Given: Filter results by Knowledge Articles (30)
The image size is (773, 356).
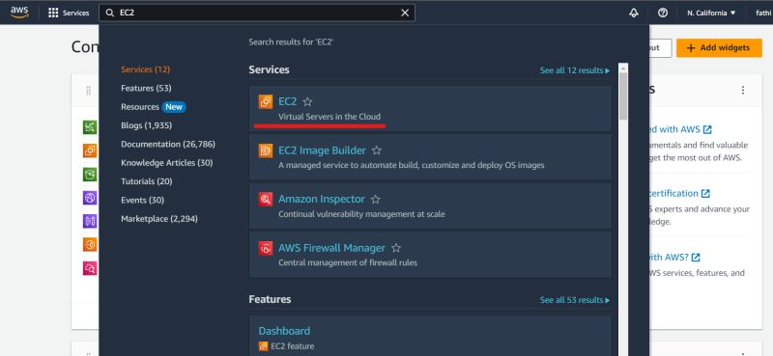Looking at the screenshot, I should (166, 162).
